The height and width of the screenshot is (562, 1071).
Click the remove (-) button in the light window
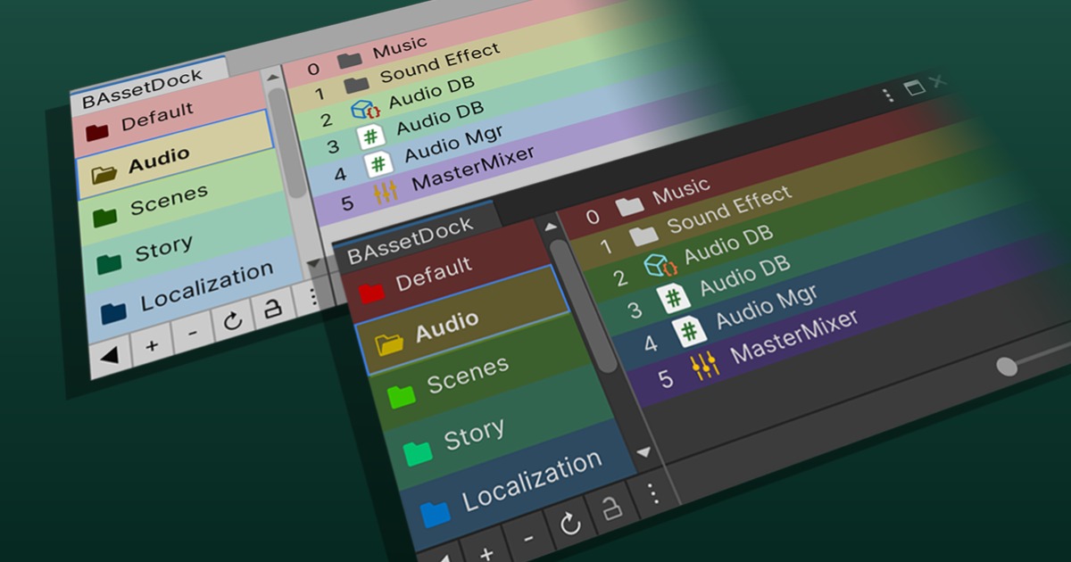193,333
